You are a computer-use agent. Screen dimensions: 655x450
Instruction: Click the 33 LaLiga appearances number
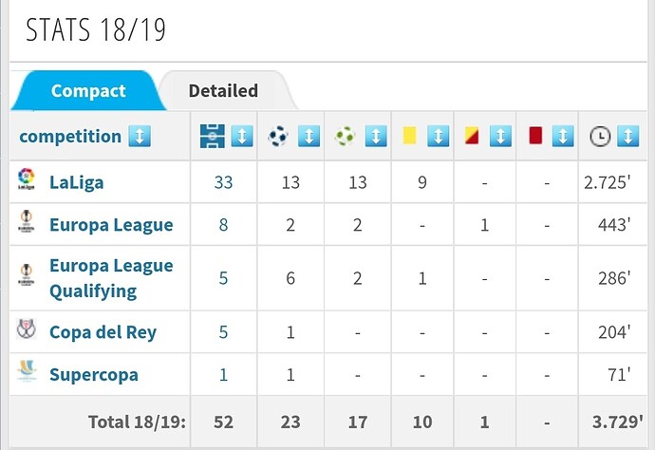(223, 181)
